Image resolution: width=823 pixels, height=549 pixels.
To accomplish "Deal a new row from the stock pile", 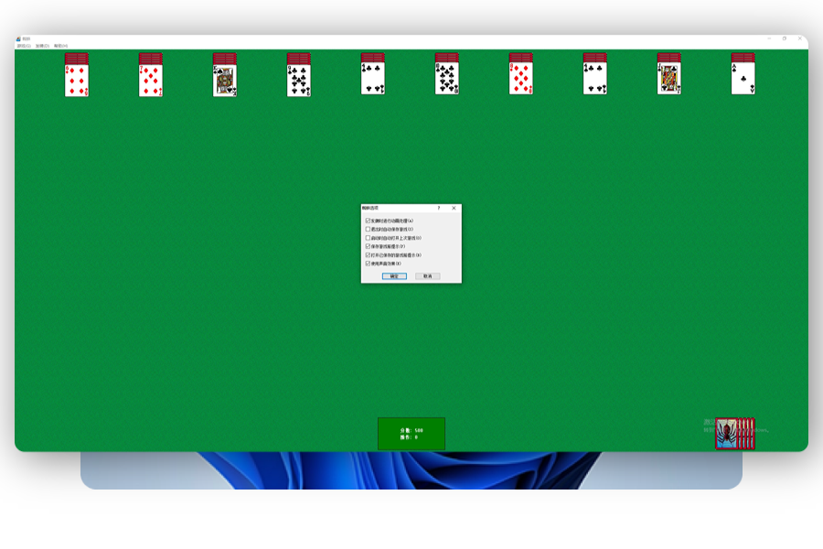I will (x=735, y=434).
